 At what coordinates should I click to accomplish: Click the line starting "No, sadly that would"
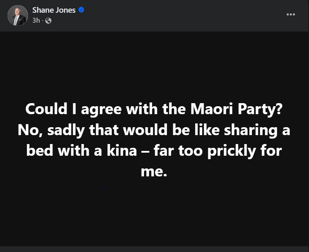154,130
